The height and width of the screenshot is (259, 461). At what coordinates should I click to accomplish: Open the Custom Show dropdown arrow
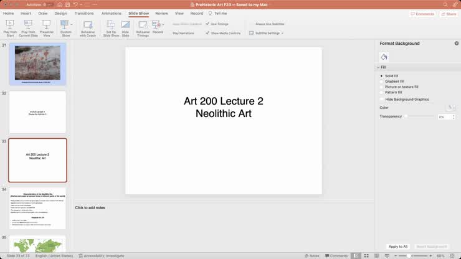pos(72,24)
